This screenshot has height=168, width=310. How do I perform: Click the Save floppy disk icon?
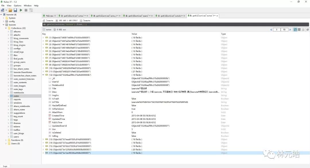(15, 10)
